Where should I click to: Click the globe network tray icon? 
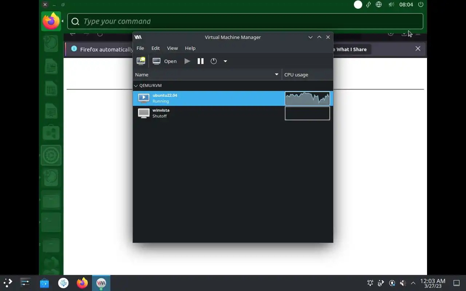click(x=381, y=283)
